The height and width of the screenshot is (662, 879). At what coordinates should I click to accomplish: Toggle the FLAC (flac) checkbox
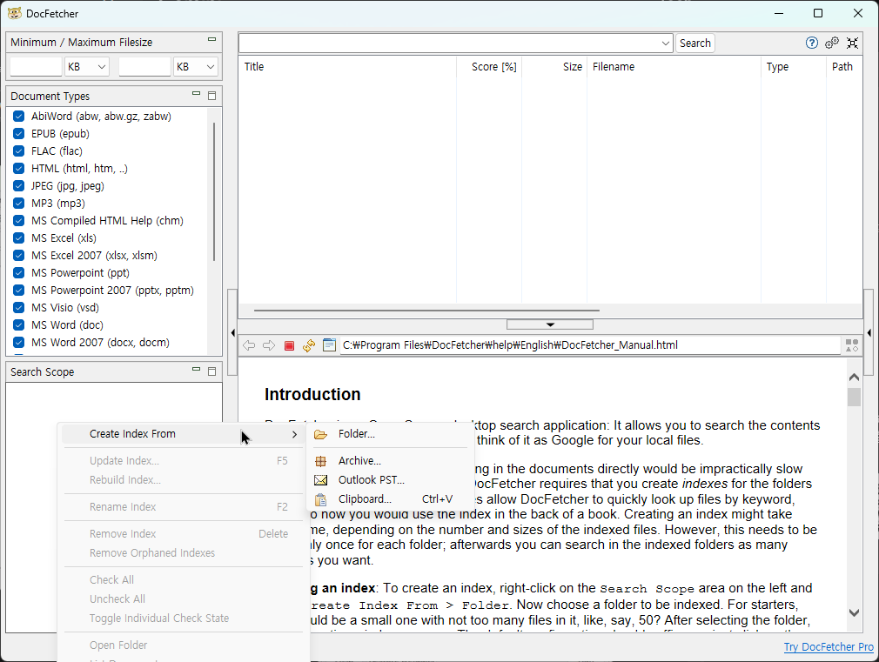[18, 151]
